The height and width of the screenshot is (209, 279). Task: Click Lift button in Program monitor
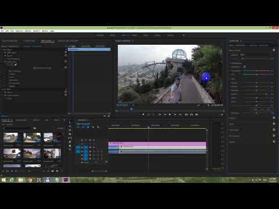[186, 114]
